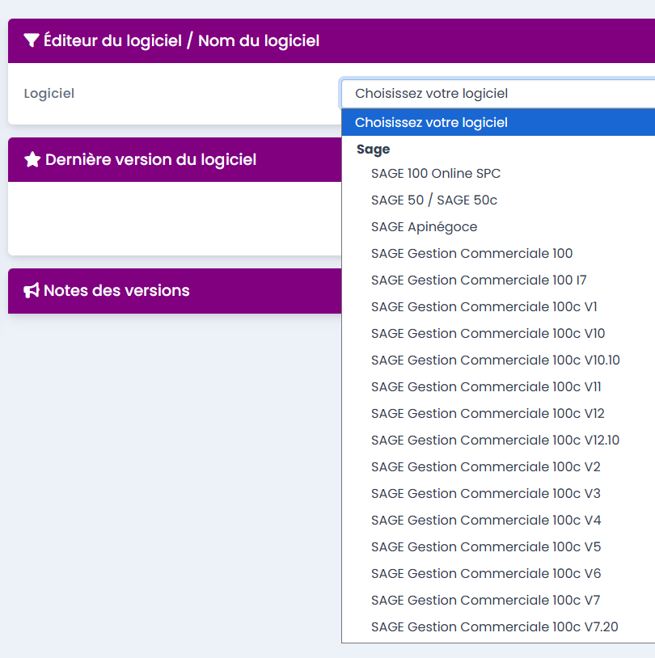This screenshot has width=655, height=658.
Task: Click the Notes des versions header
Action: [116, 290]
